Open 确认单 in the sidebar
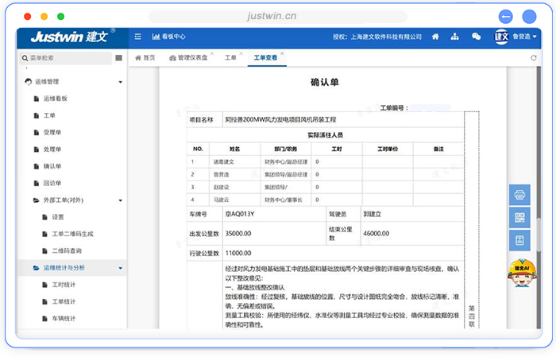The image size is (556, 361). (x=52, y=166)
